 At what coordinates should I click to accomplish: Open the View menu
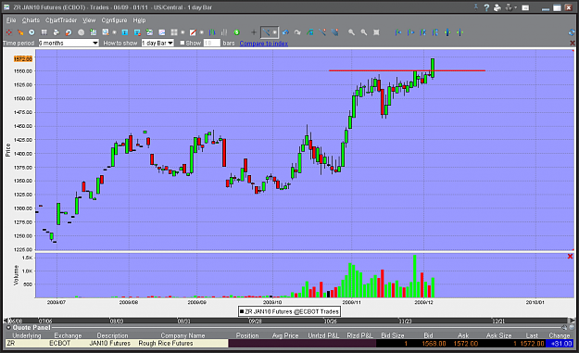coord(89,20)
